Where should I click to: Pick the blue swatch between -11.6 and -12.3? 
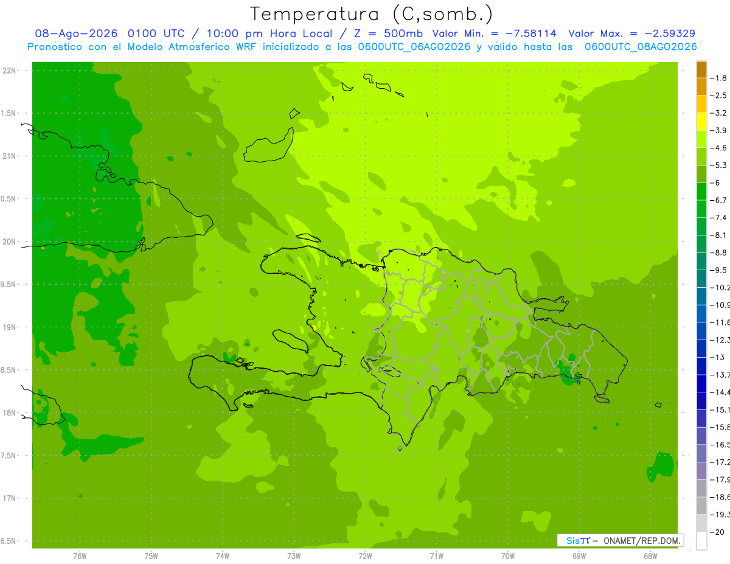[x=701, y=331]
